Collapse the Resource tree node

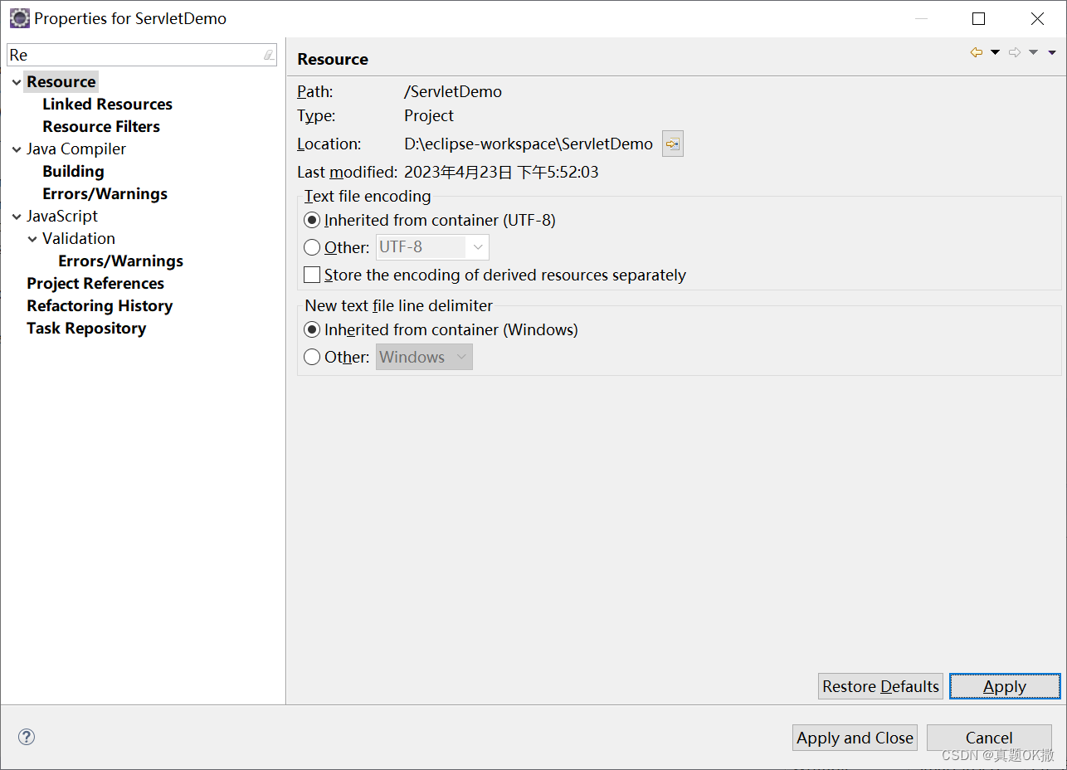point(17,82)
